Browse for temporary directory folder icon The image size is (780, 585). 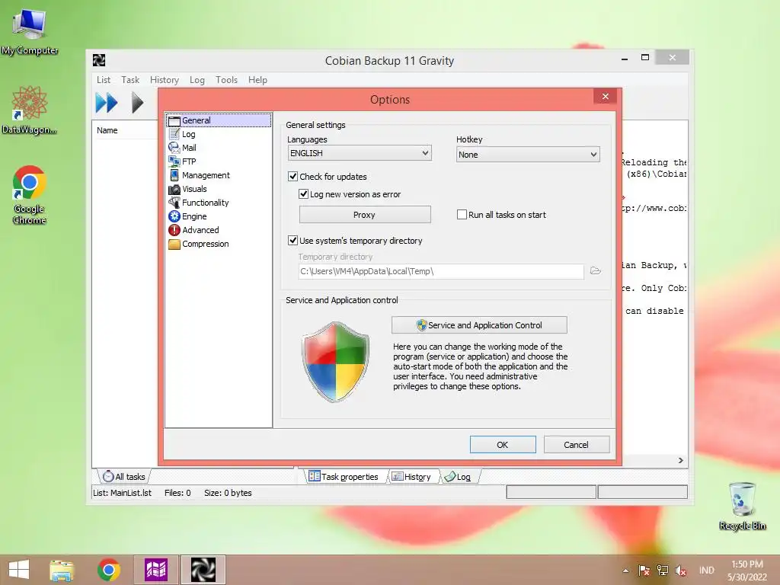[x=596, y=270]
